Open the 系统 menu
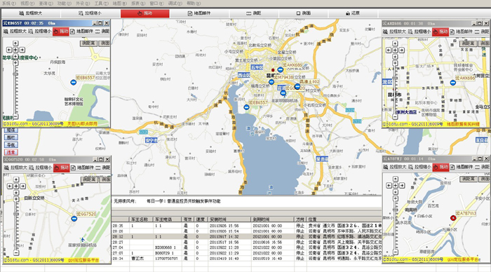 click(x=8, y=3)
